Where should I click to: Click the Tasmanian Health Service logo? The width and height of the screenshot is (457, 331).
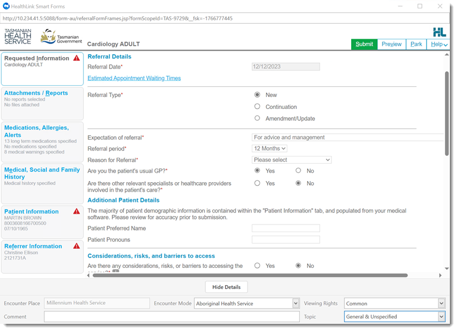click(18, 36)
